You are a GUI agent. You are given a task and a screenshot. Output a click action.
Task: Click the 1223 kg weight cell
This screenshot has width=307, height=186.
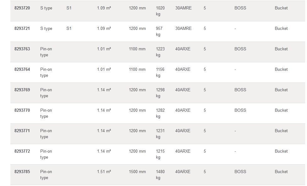tap(160, 52)
